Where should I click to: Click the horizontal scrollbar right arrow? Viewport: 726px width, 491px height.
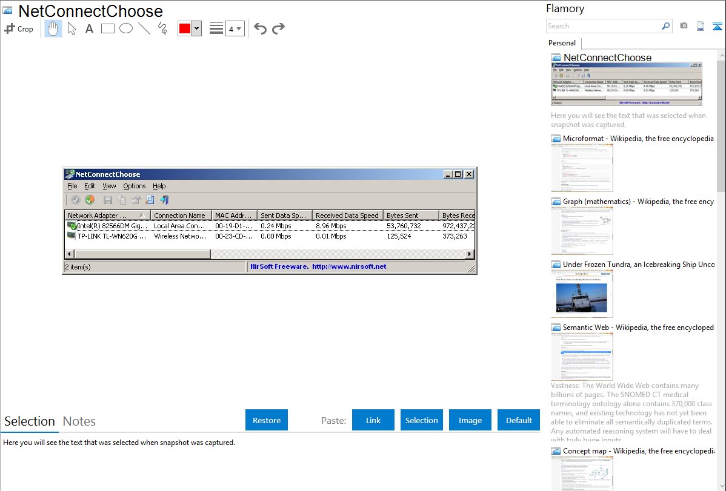[470, 254]
